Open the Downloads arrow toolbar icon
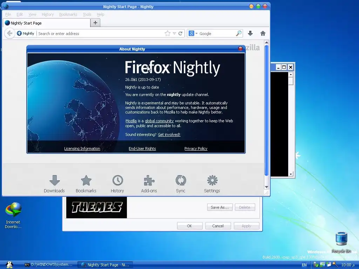The height and width of the screenshot is (269, 359). [250, 33]
